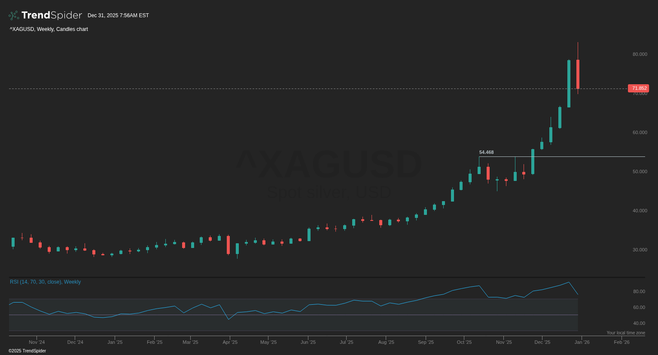
Task: Click the Oct '25 date label
Action: click(464, 342)
